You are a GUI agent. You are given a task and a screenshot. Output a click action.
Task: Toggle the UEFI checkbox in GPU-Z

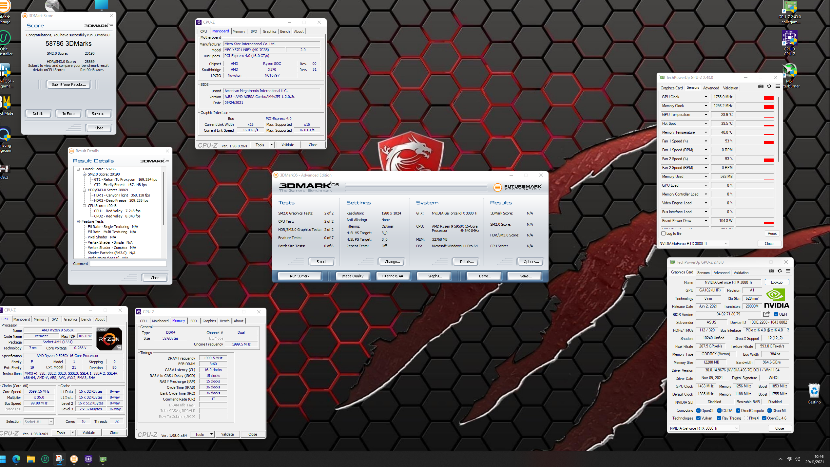[776, 314]
